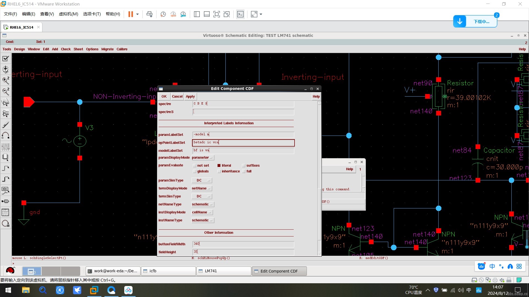The height and width of the screenshot is (297, 529).
Task: Select the wide Wire tool
Action: pyautogui.click(x=6, y=179)
